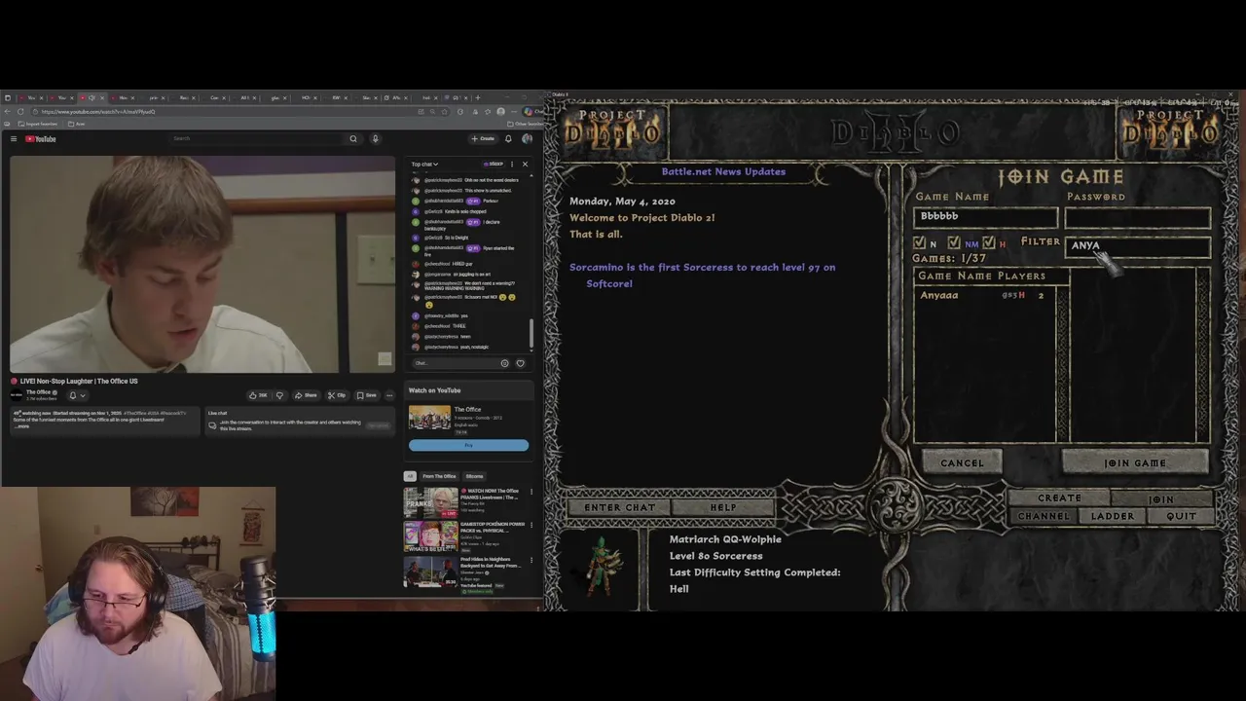Open The Office channel name link
This screenshot has width=1246, height=701.
[x=38, y=391]
